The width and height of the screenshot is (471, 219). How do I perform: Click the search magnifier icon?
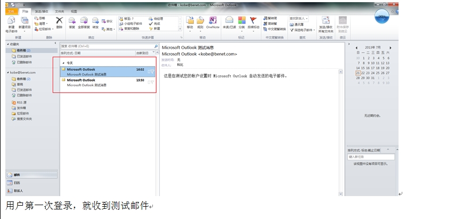point(156,46)
